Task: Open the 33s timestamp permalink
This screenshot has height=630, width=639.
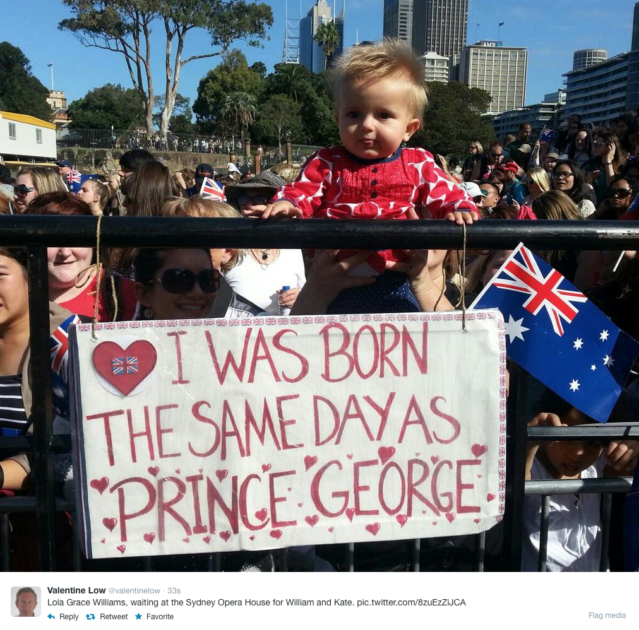Action: tap(174, 590)
